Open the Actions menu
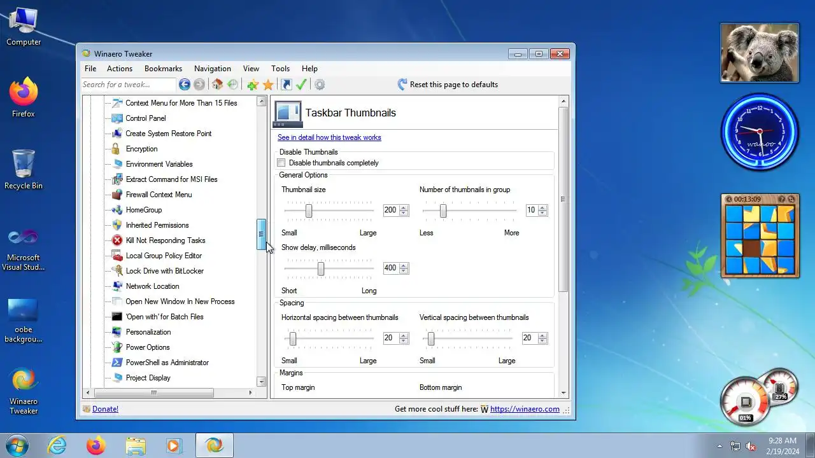This screenshot has width=815, height=458. (x=120, y=69)
